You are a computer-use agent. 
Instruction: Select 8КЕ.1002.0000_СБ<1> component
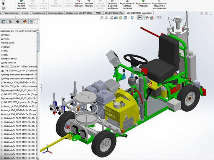point(18,67)
